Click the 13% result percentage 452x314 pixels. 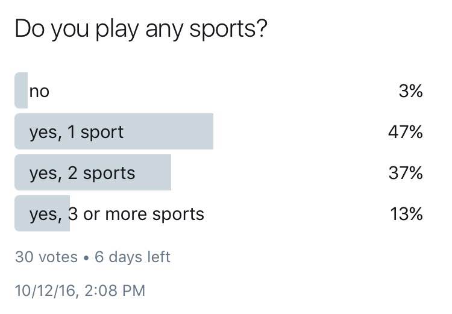406,214
